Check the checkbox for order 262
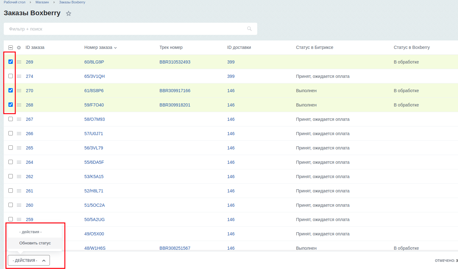 (x=11, y=176)
